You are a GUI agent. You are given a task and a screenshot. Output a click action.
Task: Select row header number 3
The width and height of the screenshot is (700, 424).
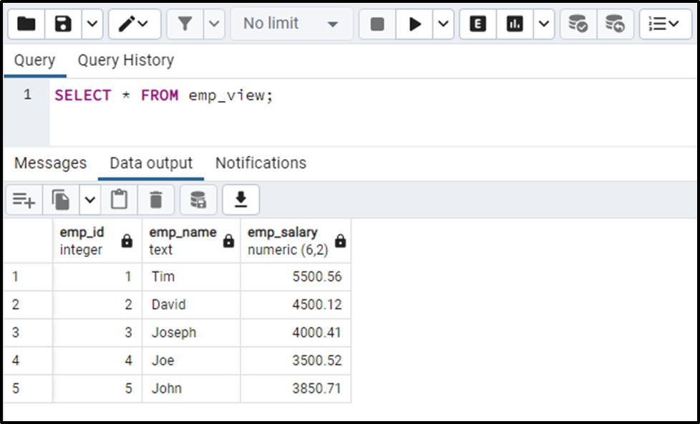tap(28, 333)
